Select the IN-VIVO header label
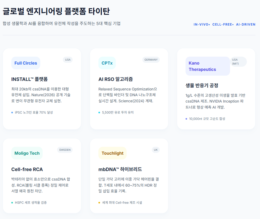The height and width of the screenshot is (219, 260). (201, 24)
